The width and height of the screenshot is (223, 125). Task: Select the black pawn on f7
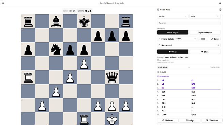[98, 36]
